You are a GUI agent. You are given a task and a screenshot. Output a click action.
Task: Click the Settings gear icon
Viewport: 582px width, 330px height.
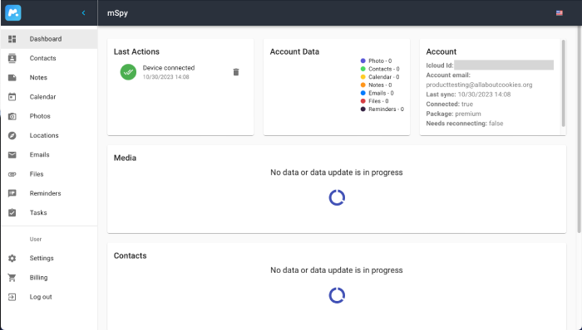pyautogui.click(x=12, y=258)
